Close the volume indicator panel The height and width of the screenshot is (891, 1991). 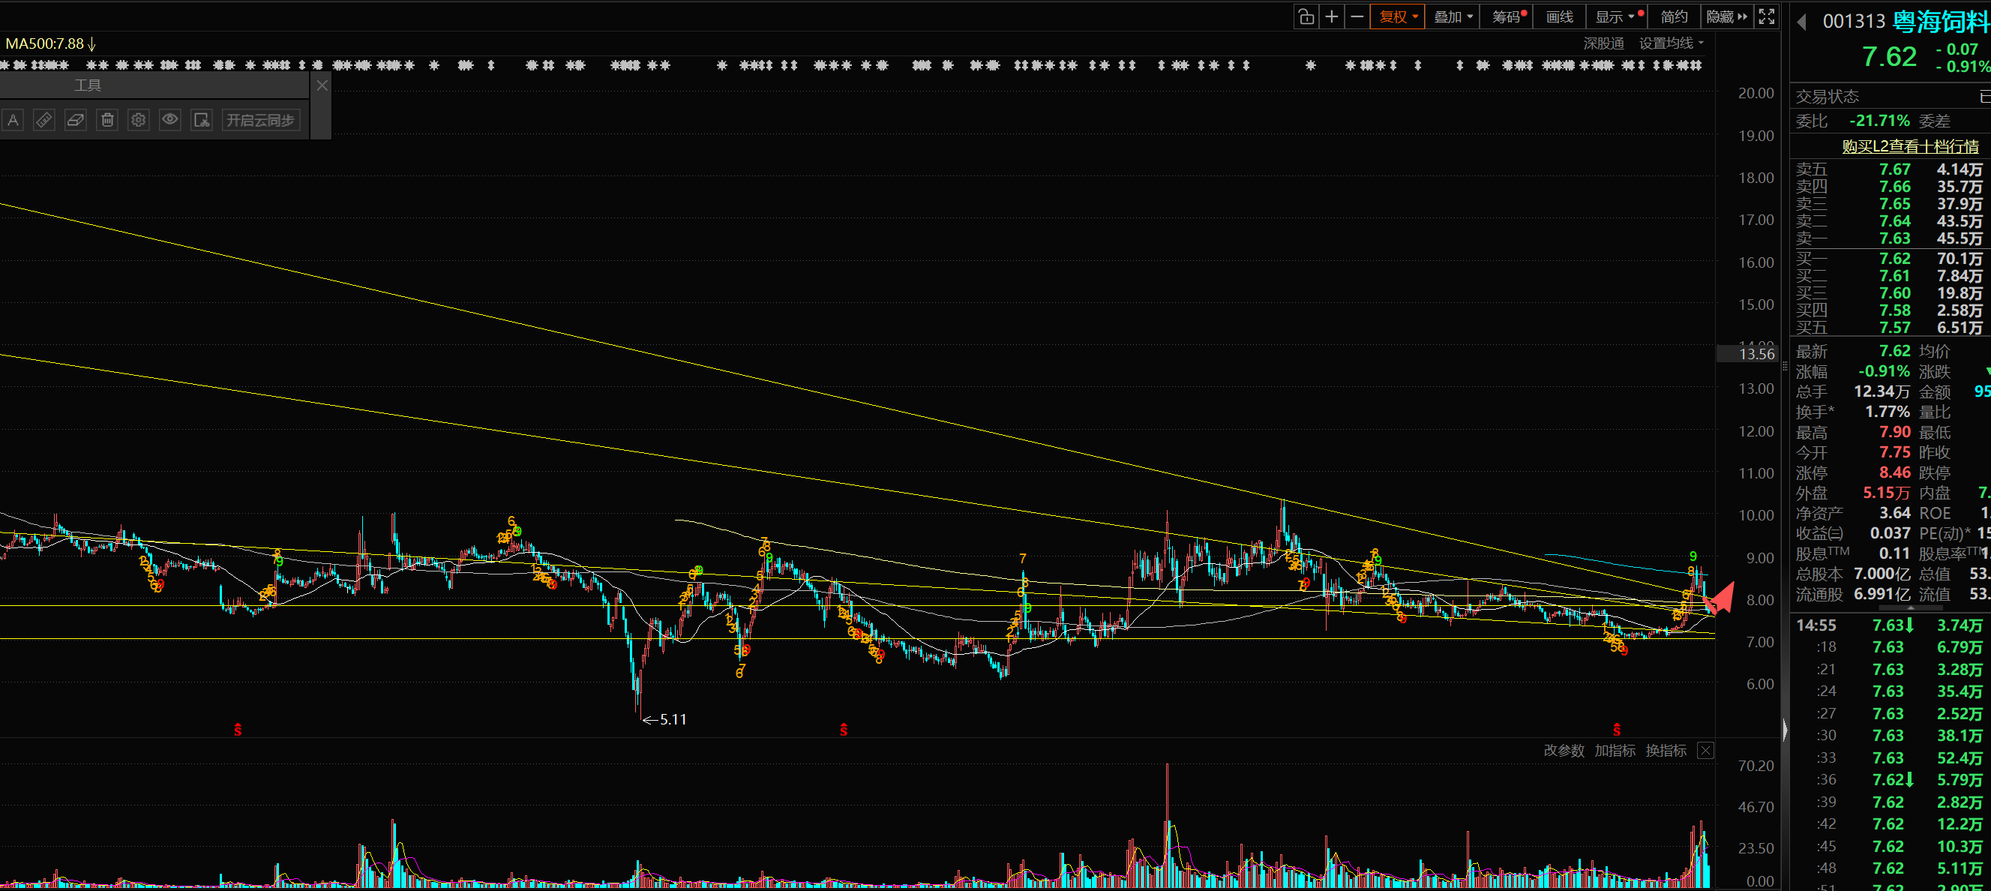pos(1705,750)
